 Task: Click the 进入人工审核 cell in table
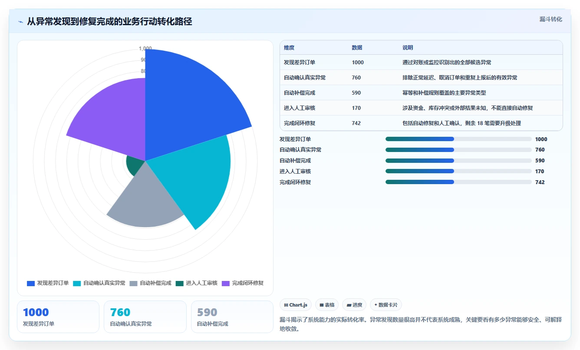[x=300, y=108]
